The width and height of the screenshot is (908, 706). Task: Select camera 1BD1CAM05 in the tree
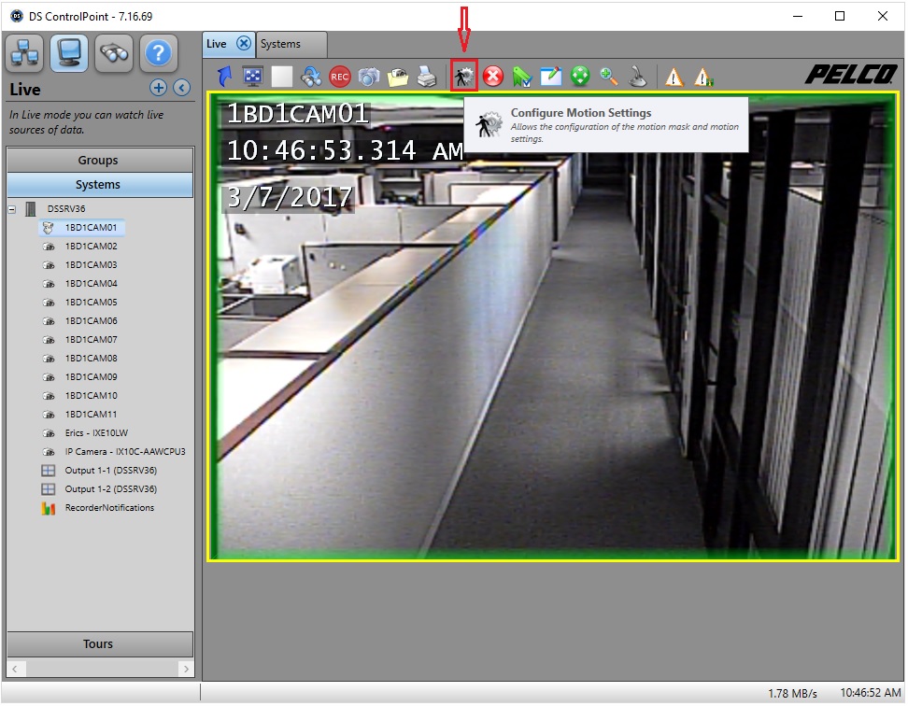point(90,302)
